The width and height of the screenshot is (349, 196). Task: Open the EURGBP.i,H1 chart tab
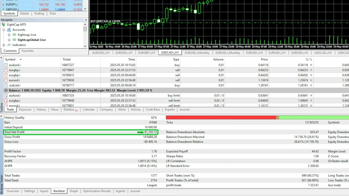[147, 53]
